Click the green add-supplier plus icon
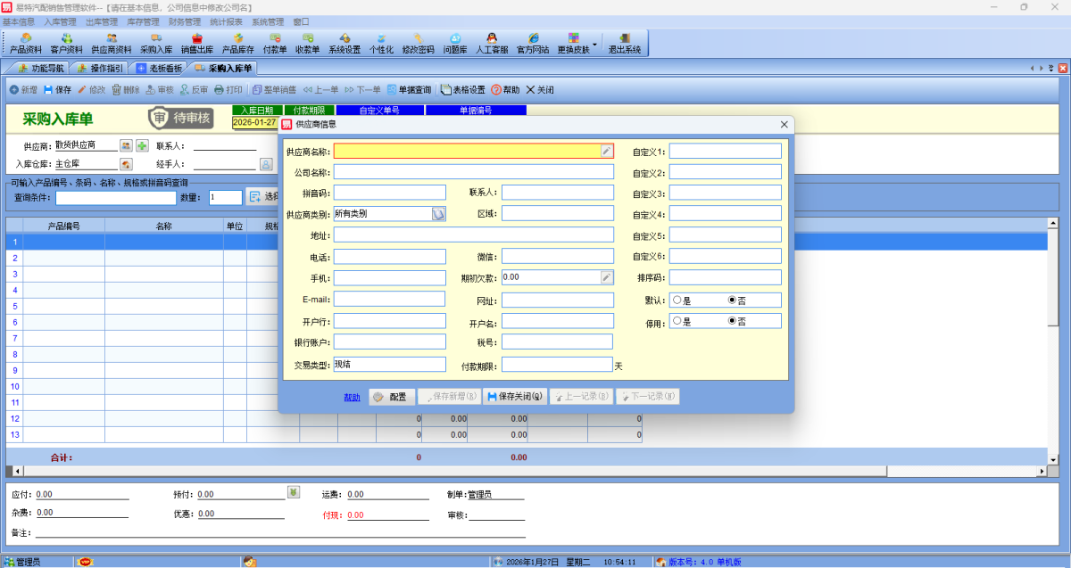 (x=142, y=145)
